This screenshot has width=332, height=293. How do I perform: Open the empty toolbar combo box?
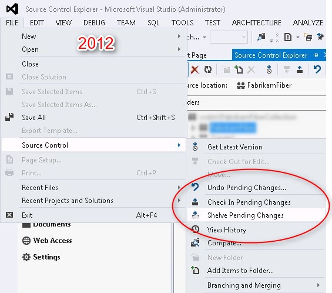tap(229, 37)
